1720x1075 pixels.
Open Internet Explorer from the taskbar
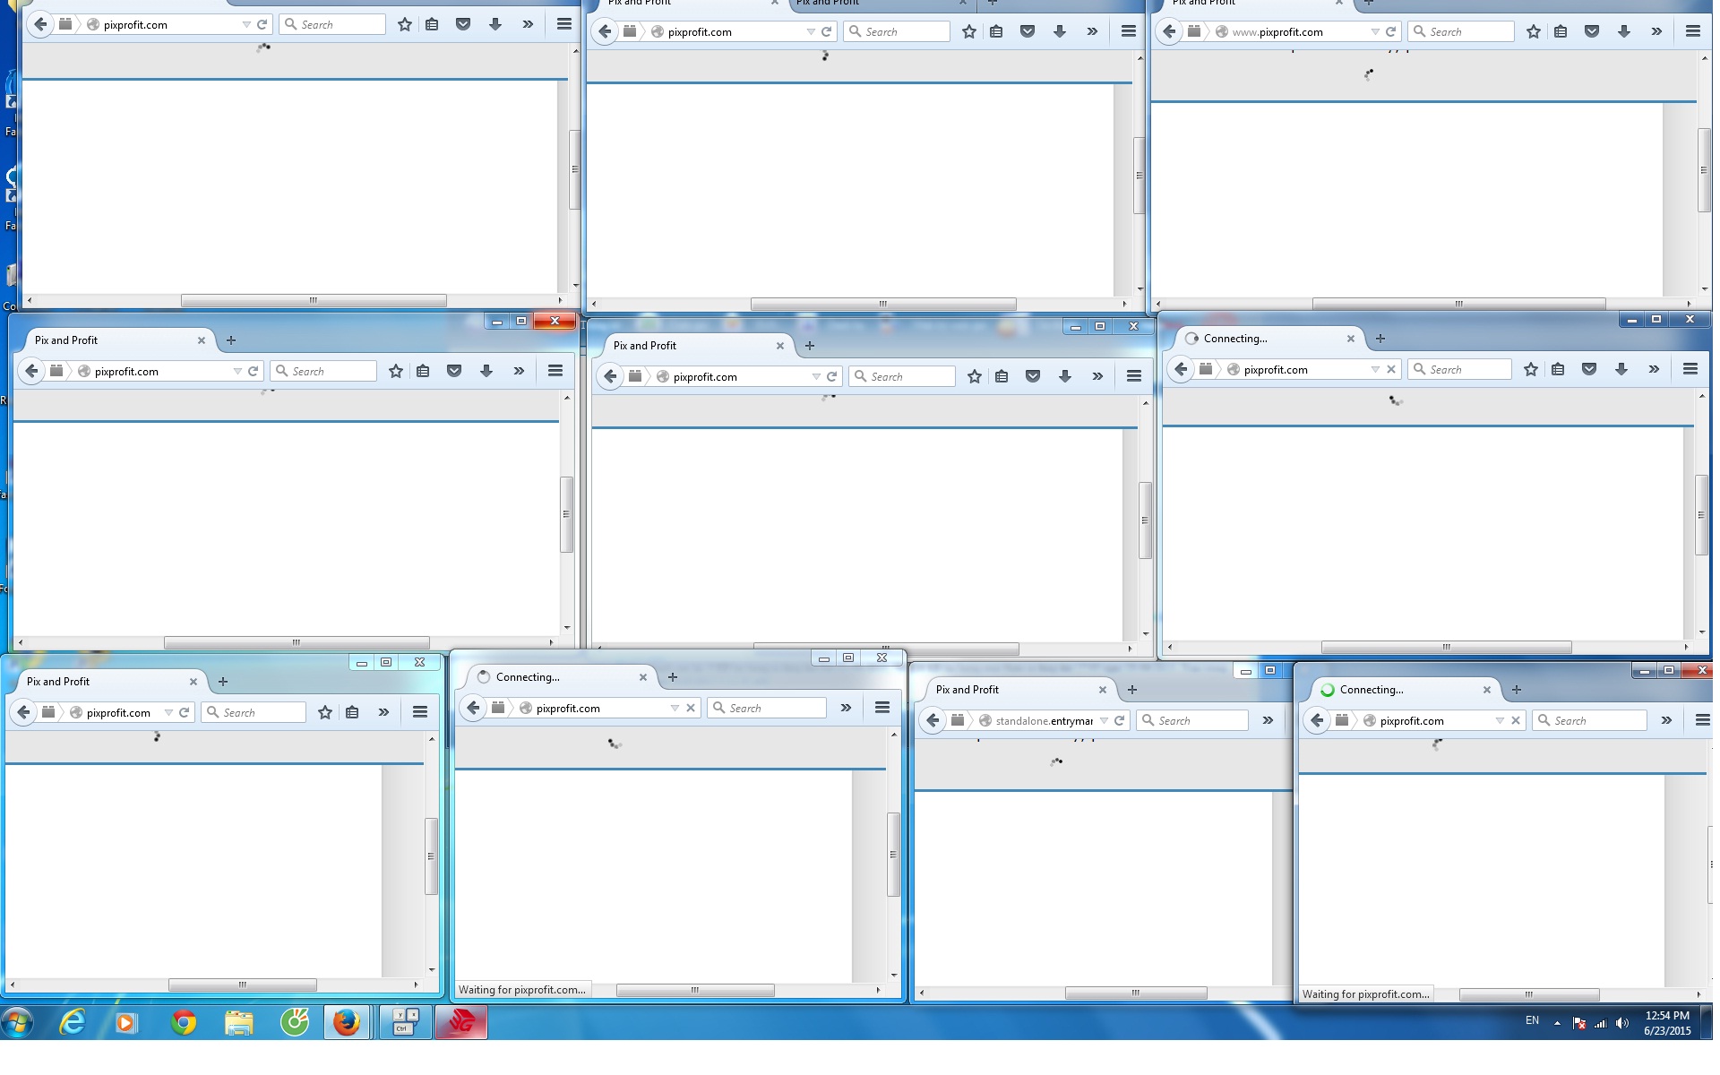[x=72, y=1021]
